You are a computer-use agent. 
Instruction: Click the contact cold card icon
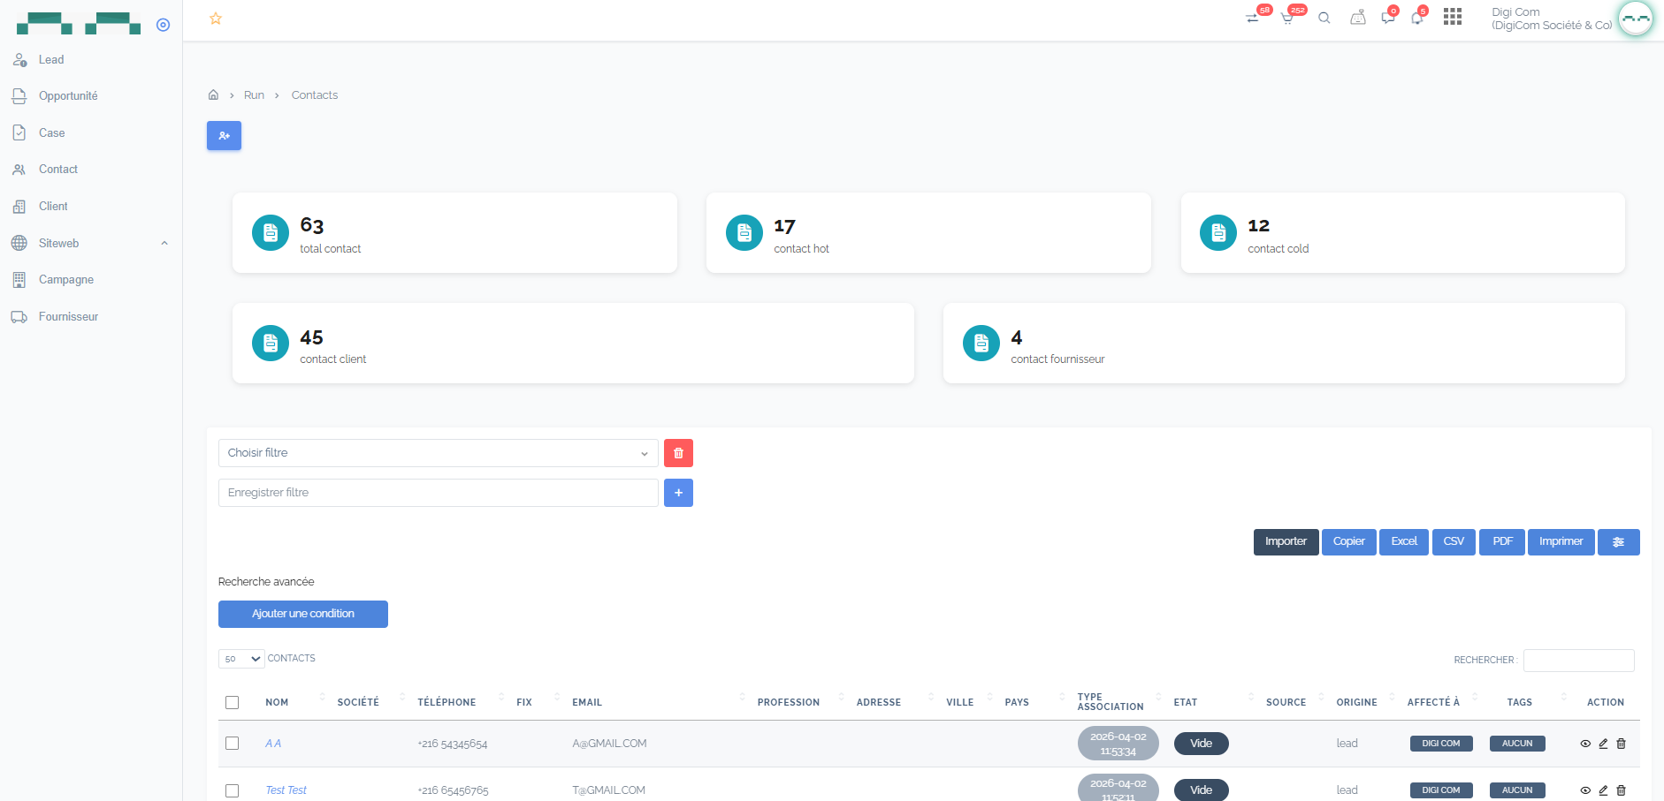[1218, 233]
